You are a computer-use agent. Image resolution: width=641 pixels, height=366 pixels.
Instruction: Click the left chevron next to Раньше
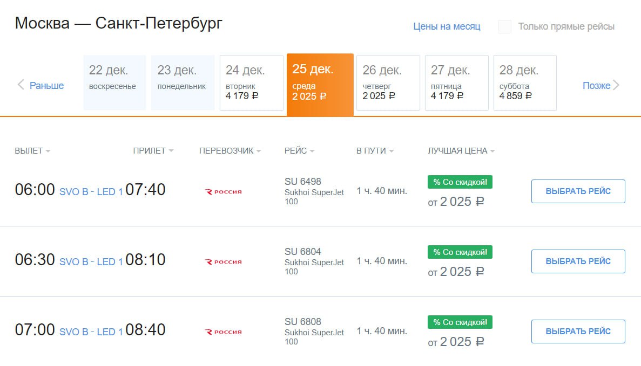coord(21,85)
